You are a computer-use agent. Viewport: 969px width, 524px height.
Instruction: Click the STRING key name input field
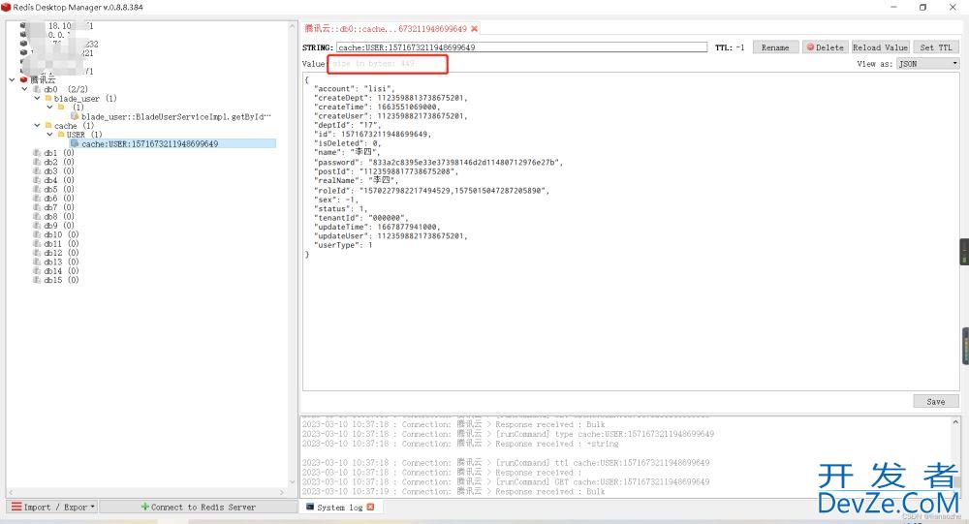[521, 46]
